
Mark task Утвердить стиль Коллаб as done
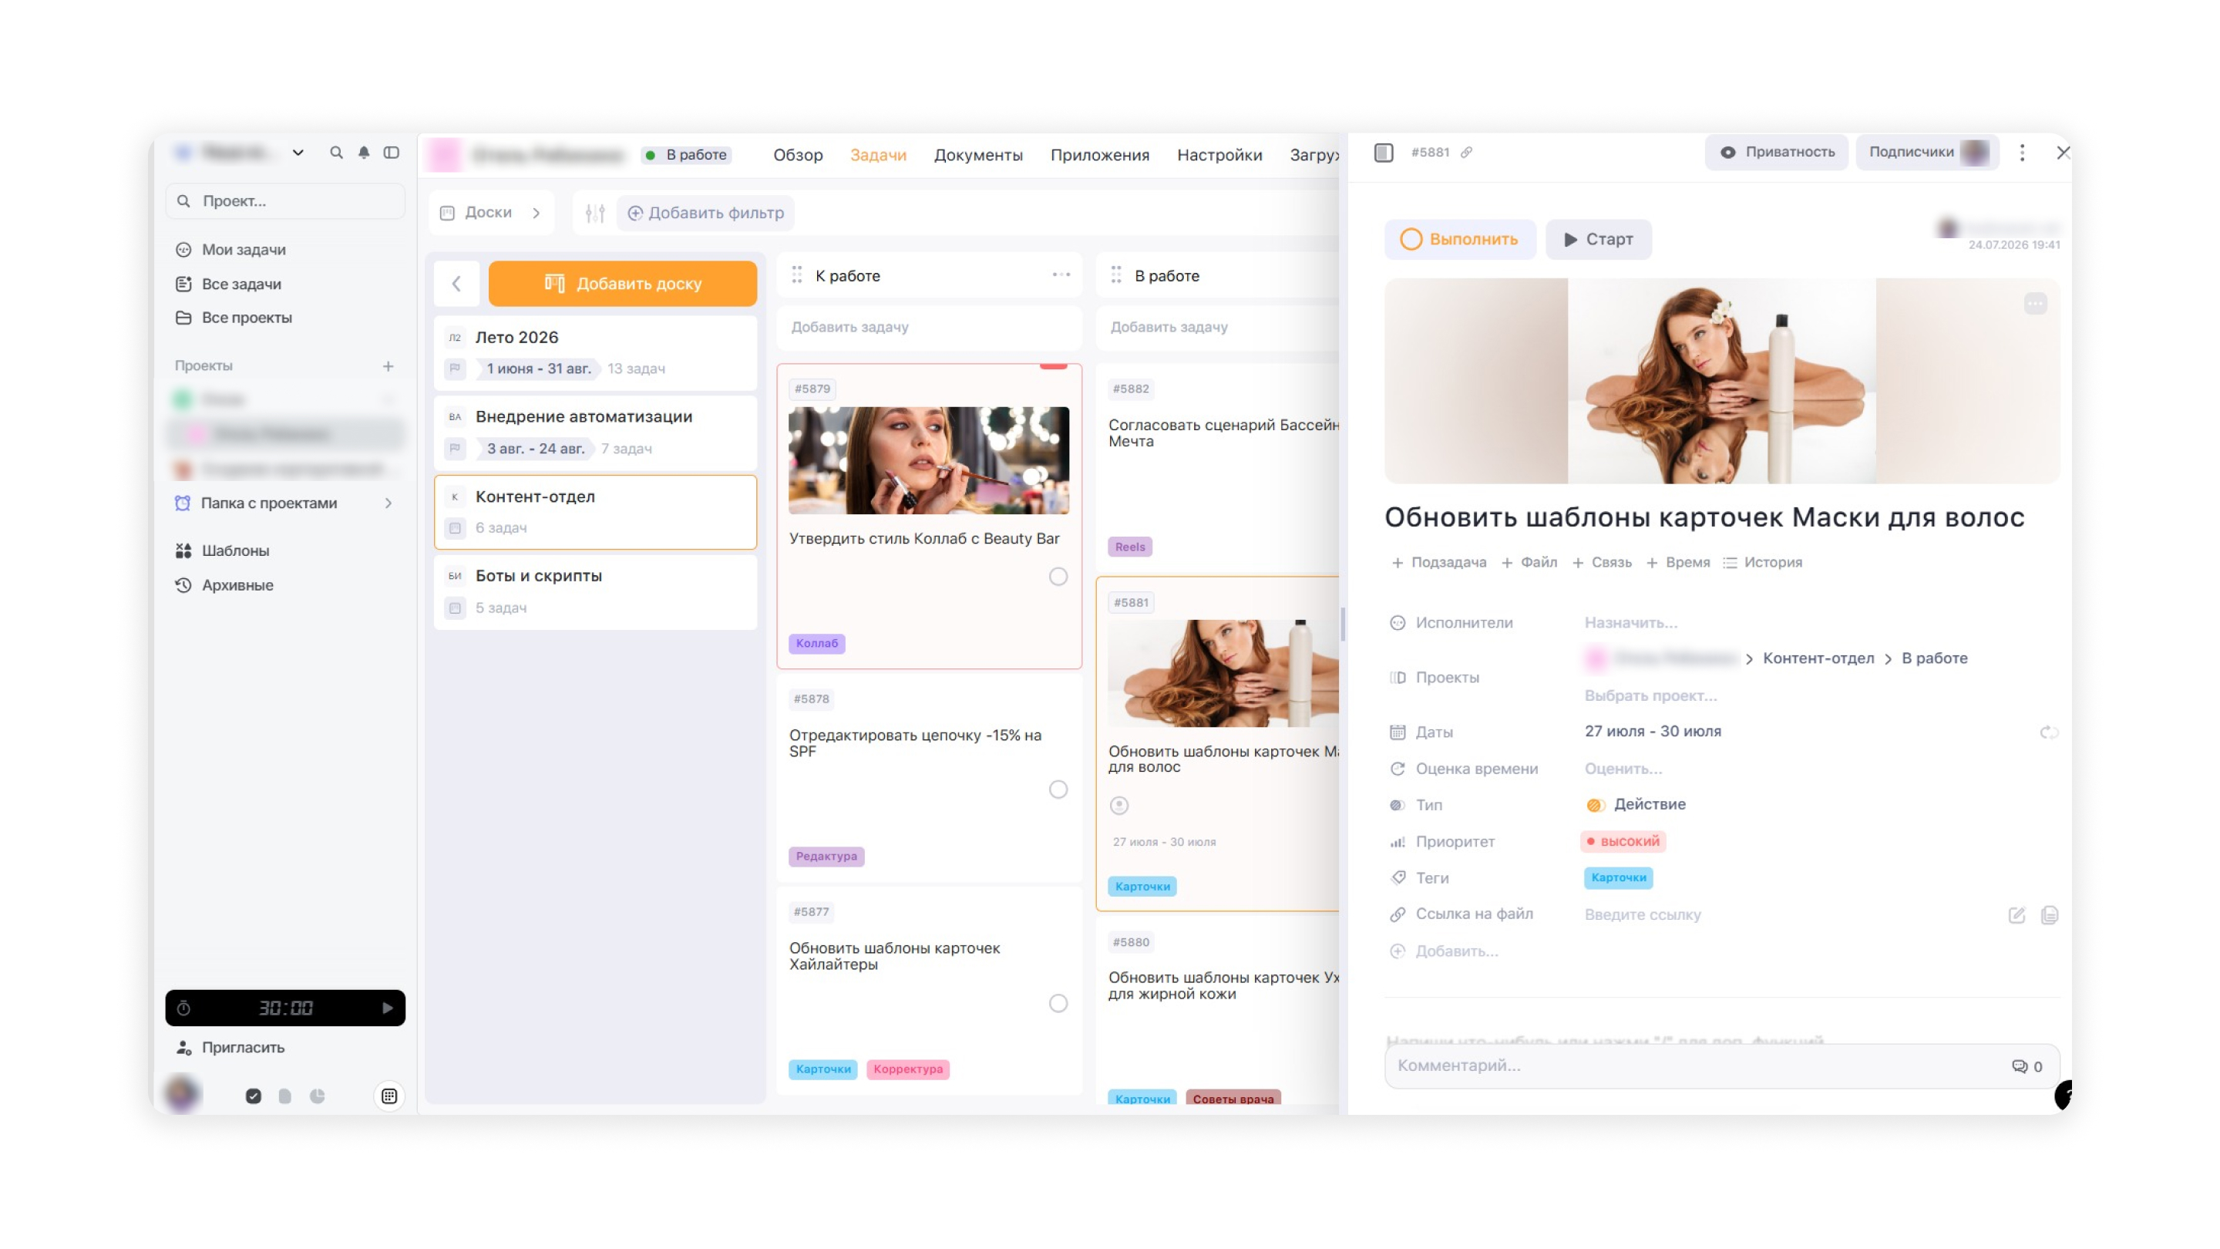[x=1058, y=577]
